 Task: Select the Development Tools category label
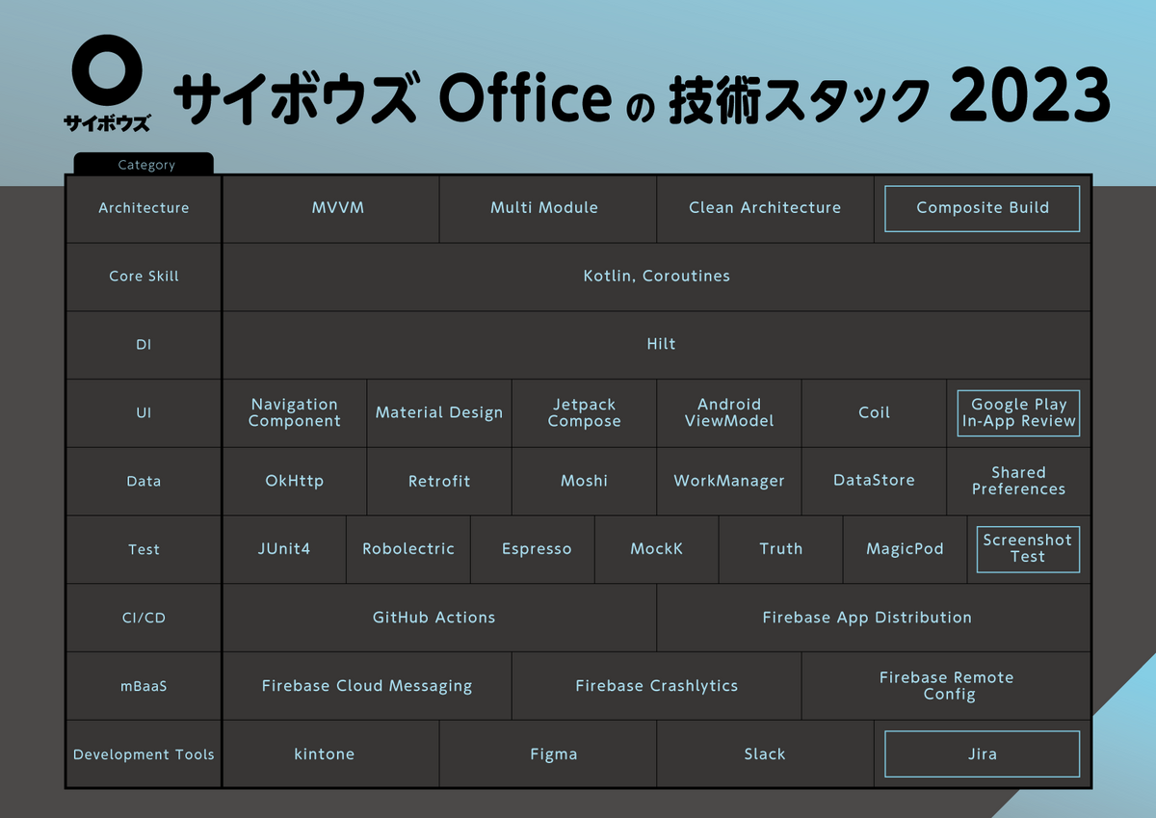tap(144, 754)
